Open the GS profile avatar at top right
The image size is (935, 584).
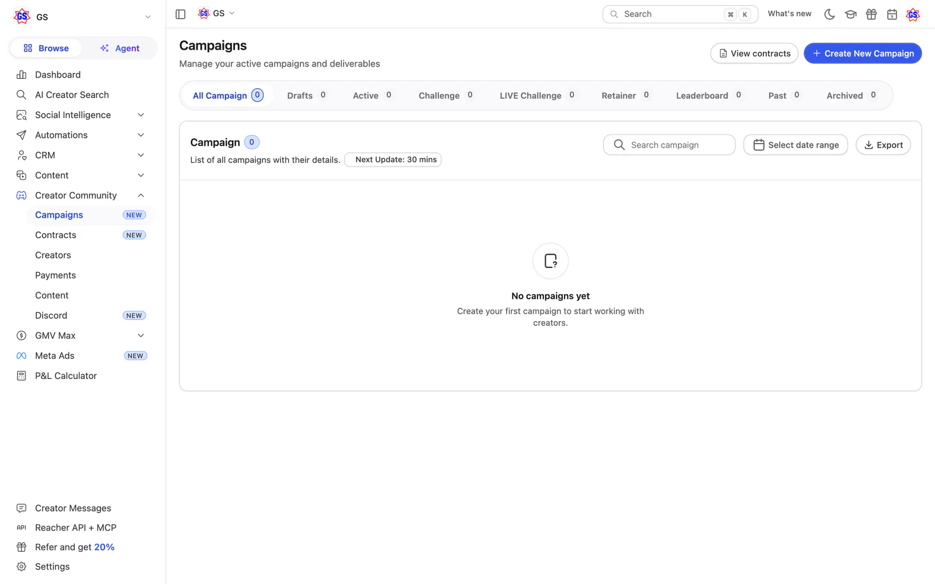913,14
